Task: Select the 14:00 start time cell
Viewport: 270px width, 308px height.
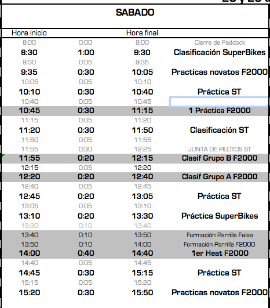Action: (30, 253)
